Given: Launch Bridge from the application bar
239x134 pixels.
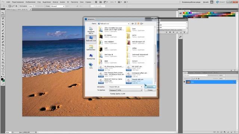Looking at the screenshot, I should [96, 2].
